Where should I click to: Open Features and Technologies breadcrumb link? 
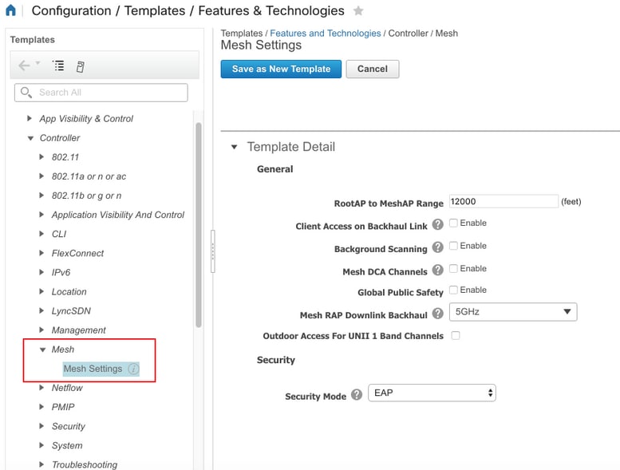tap(325, 34)
